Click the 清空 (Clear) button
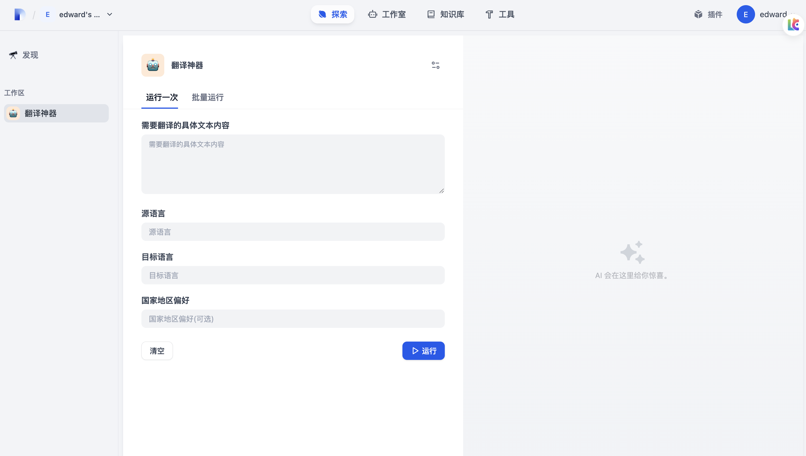This screenshot has height=456, width=806. [157, 351]
